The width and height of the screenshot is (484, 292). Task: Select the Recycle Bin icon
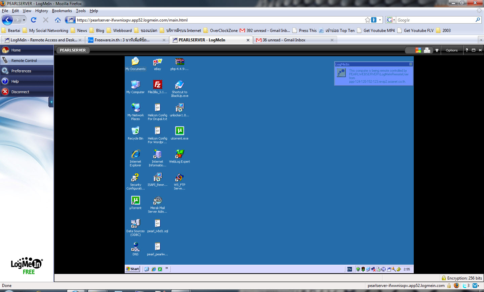pyautogui.click(x=135, y=133)
